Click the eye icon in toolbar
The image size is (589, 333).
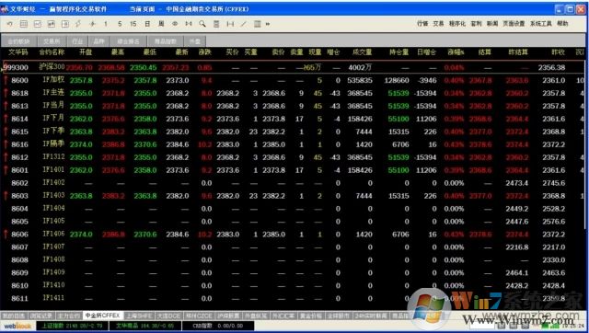175,24
